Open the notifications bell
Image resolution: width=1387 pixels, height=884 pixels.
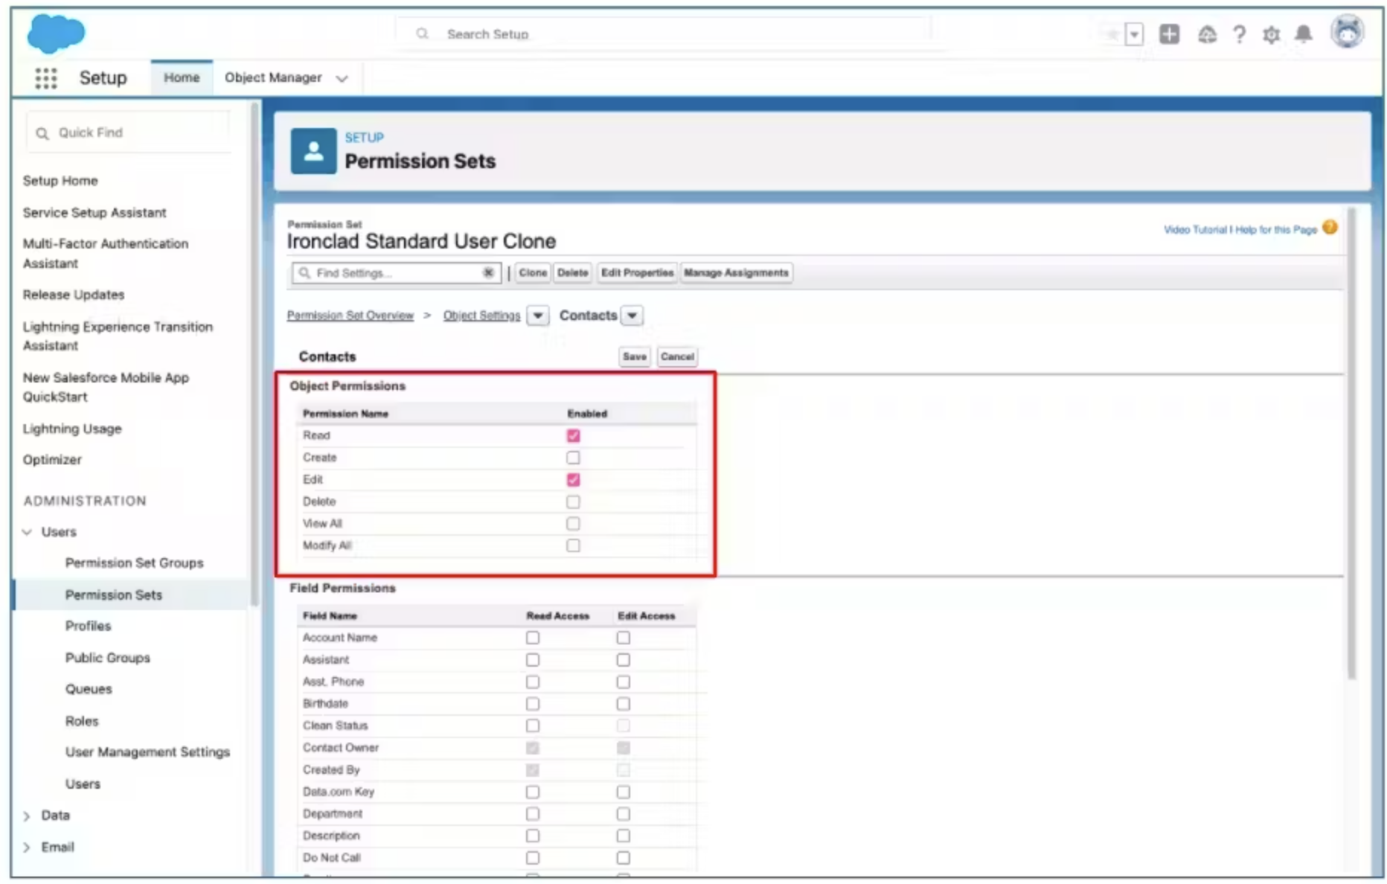point(1304,34)
